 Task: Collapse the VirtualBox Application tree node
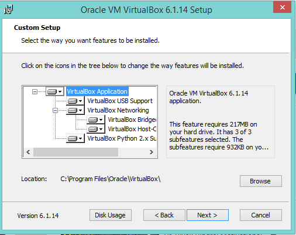pos(35,91)
